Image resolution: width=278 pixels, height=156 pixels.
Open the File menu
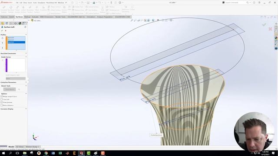coord(17,3)
